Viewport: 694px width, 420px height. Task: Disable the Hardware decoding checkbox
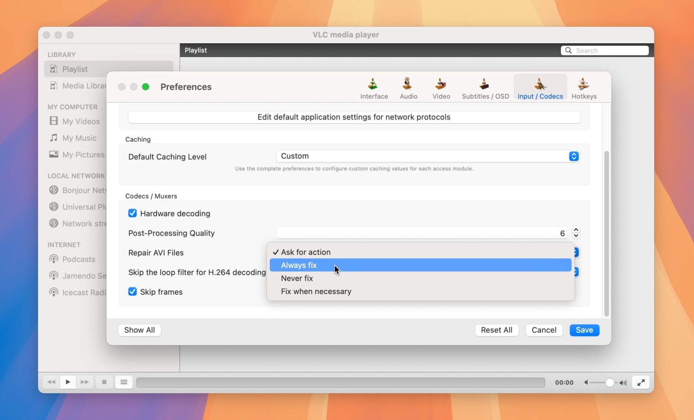[133, 213]
